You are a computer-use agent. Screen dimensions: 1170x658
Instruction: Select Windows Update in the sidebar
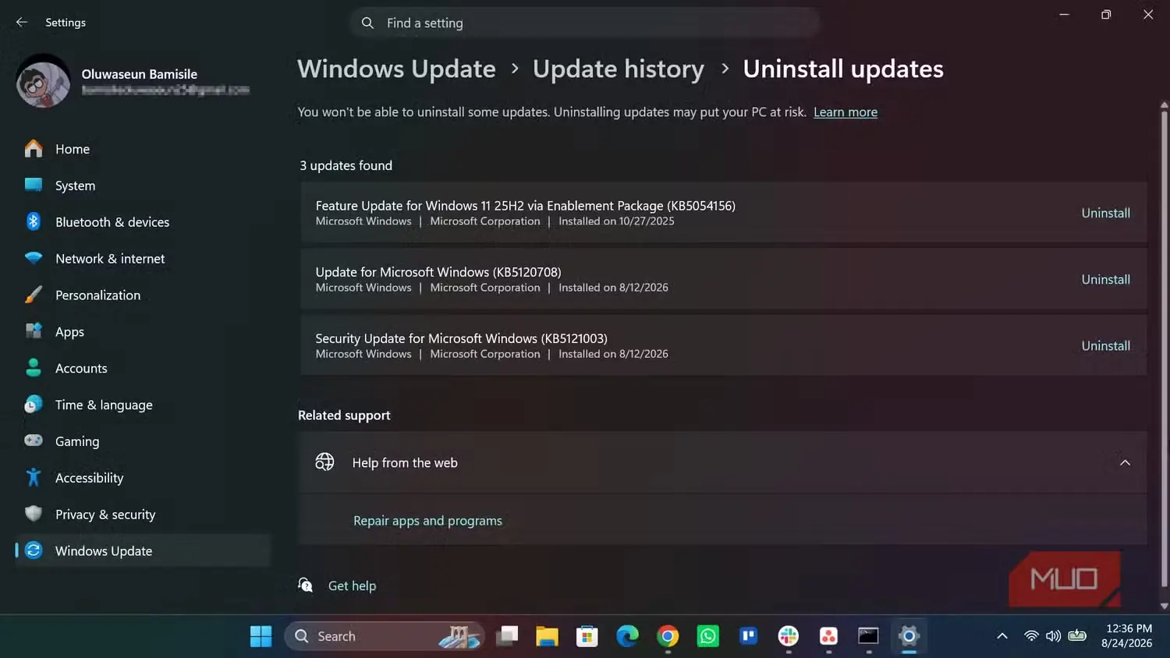(x=143, y=550)
